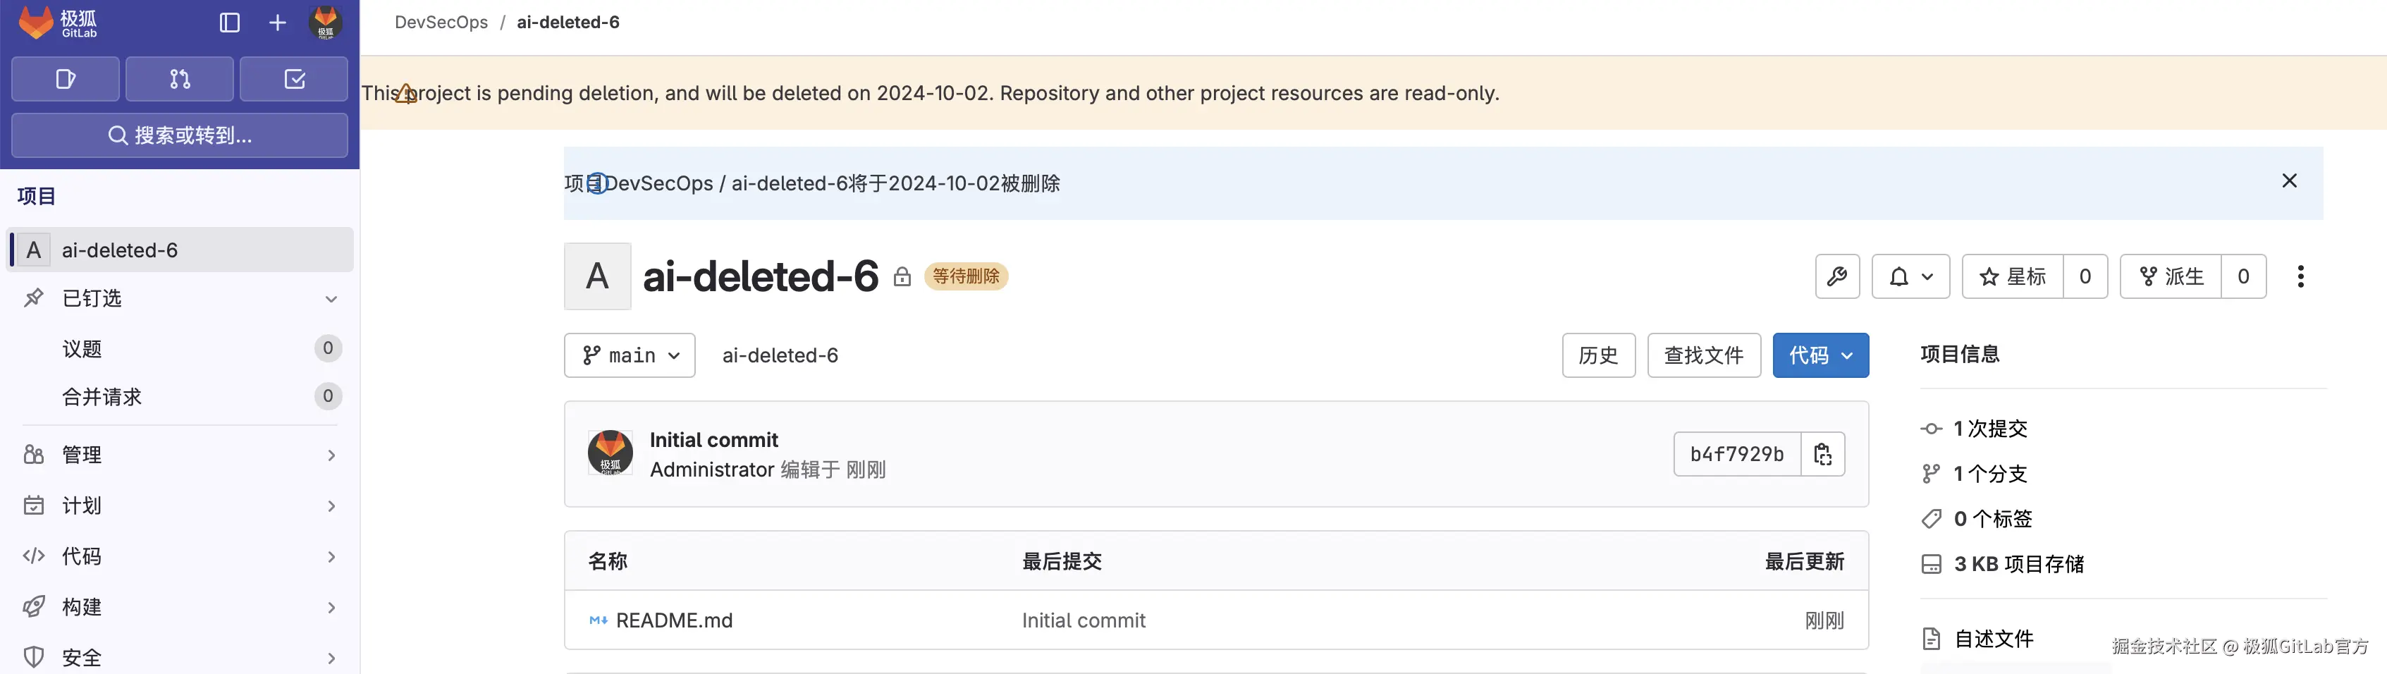Viewport: 2387px width, 674px height.
Task: Open the create new item plus icon
Action: (x=276, y=23)
